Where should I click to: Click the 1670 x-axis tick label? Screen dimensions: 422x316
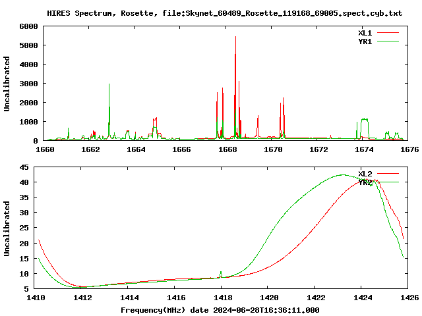[273, 149]
